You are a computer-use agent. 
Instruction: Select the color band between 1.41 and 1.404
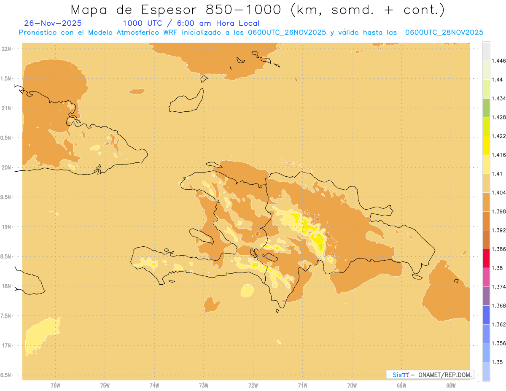(486, 183)
